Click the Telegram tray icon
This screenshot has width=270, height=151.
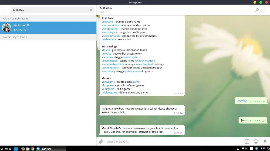tap(256, 149)
